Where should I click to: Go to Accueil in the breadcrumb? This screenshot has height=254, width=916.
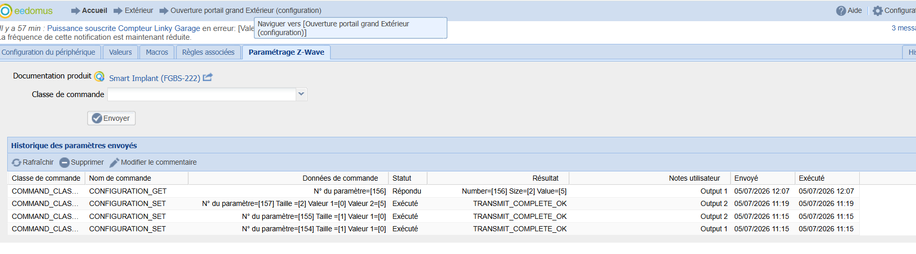coord(94,10)
